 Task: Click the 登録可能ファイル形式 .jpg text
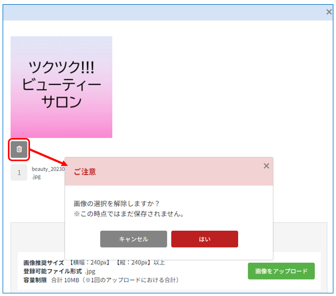point(60,271)
